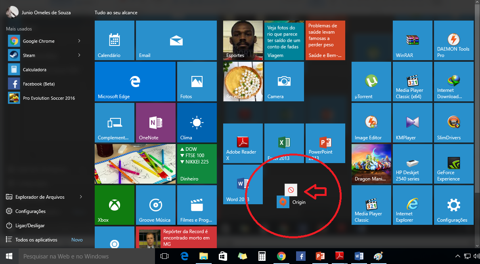Open the WinRAR tile

(413, 40)
